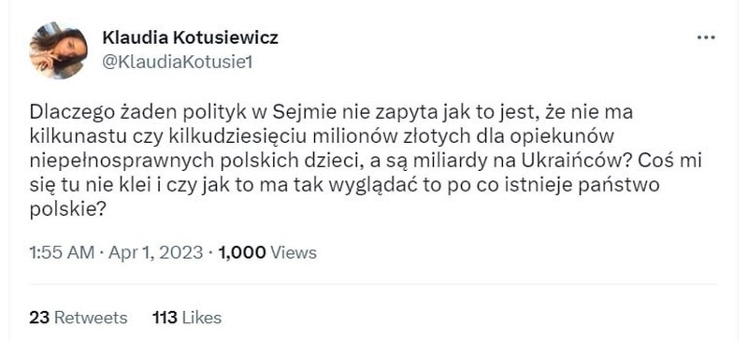Show the list of 23 Retweets
748x341 pixels.
tap(79, 318)
